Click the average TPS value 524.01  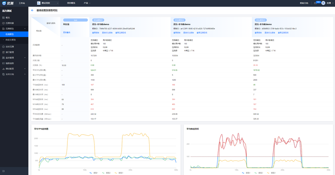(x=93, y=70)
